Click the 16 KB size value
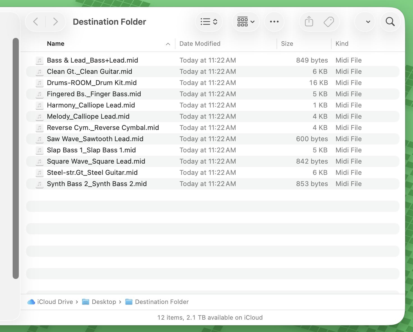Image resolution: width=413 pixels, height=332 pixels. click(x=318, y=83)
